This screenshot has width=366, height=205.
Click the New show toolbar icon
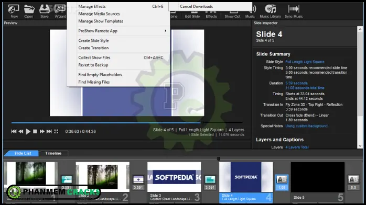click(x=14, y=11)
